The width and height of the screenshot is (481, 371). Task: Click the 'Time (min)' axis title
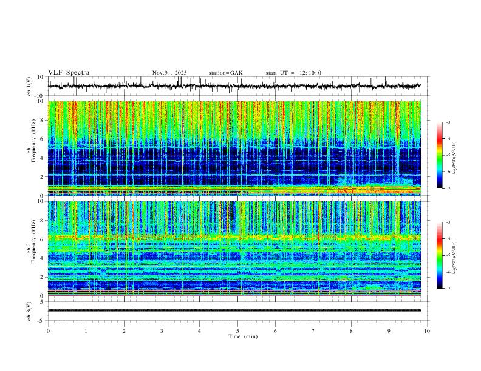(x=243, y=336)
